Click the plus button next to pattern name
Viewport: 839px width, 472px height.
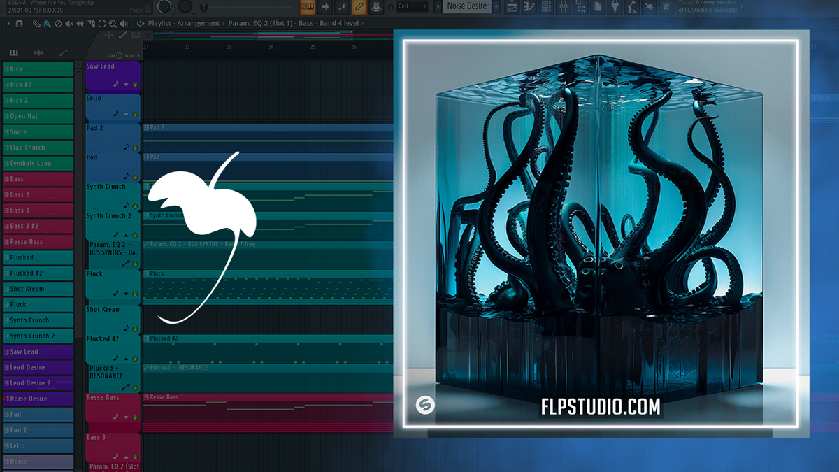(496, 6)
